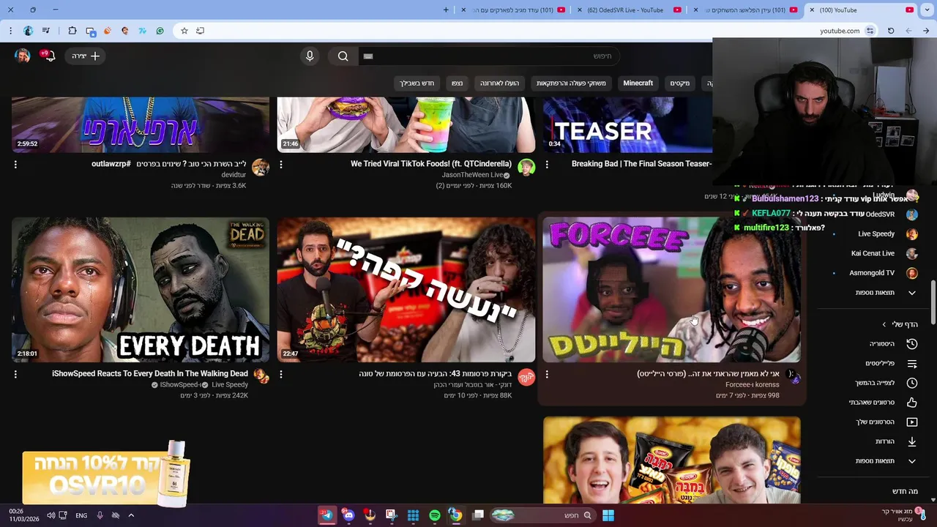
Task: Open Discord from the taskbar
Action: tap(348, 515)
